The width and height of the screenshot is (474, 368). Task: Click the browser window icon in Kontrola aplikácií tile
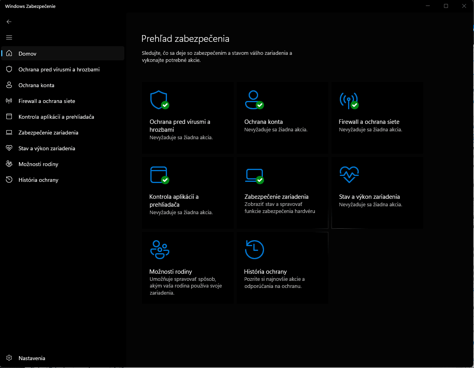click(159, 174)
